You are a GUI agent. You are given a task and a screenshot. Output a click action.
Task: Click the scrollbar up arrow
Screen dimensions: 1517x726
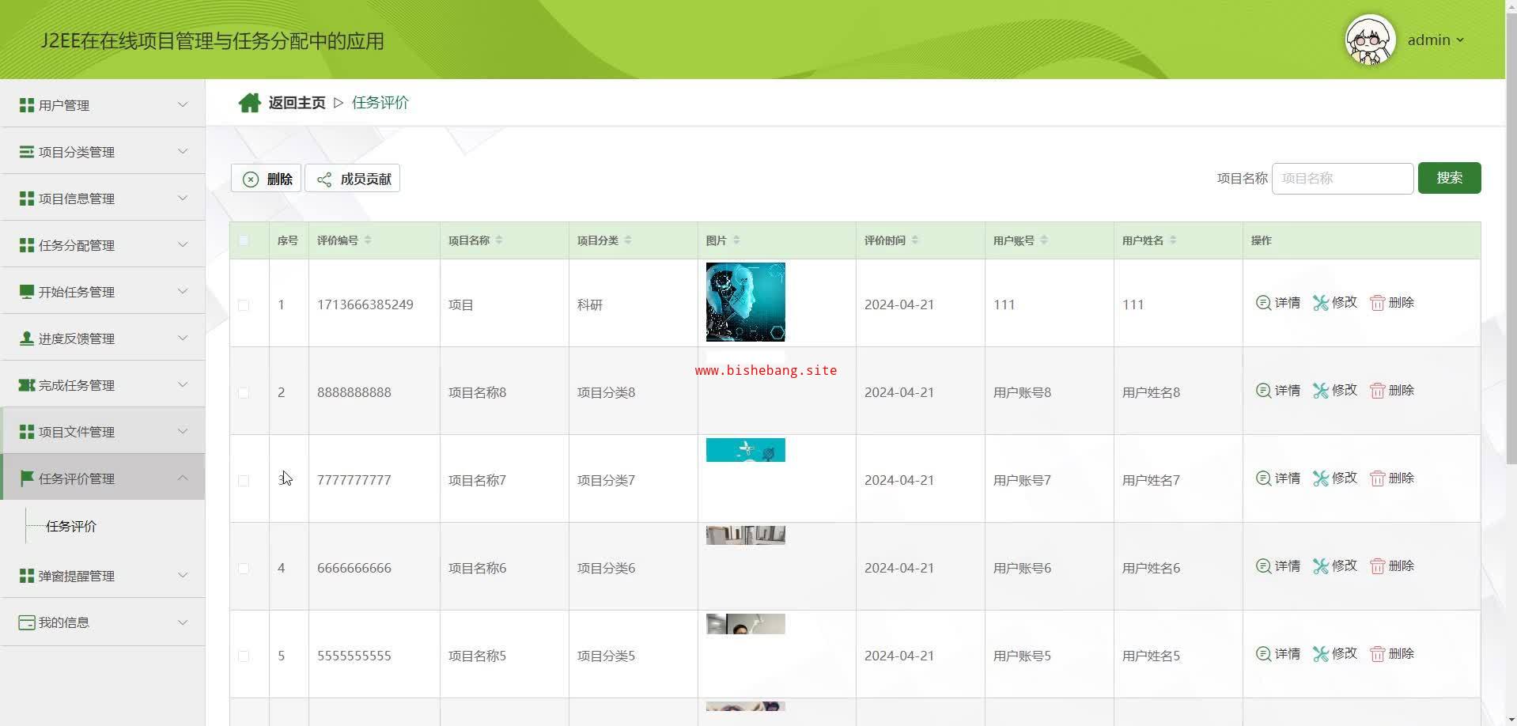coord(1511,6)
